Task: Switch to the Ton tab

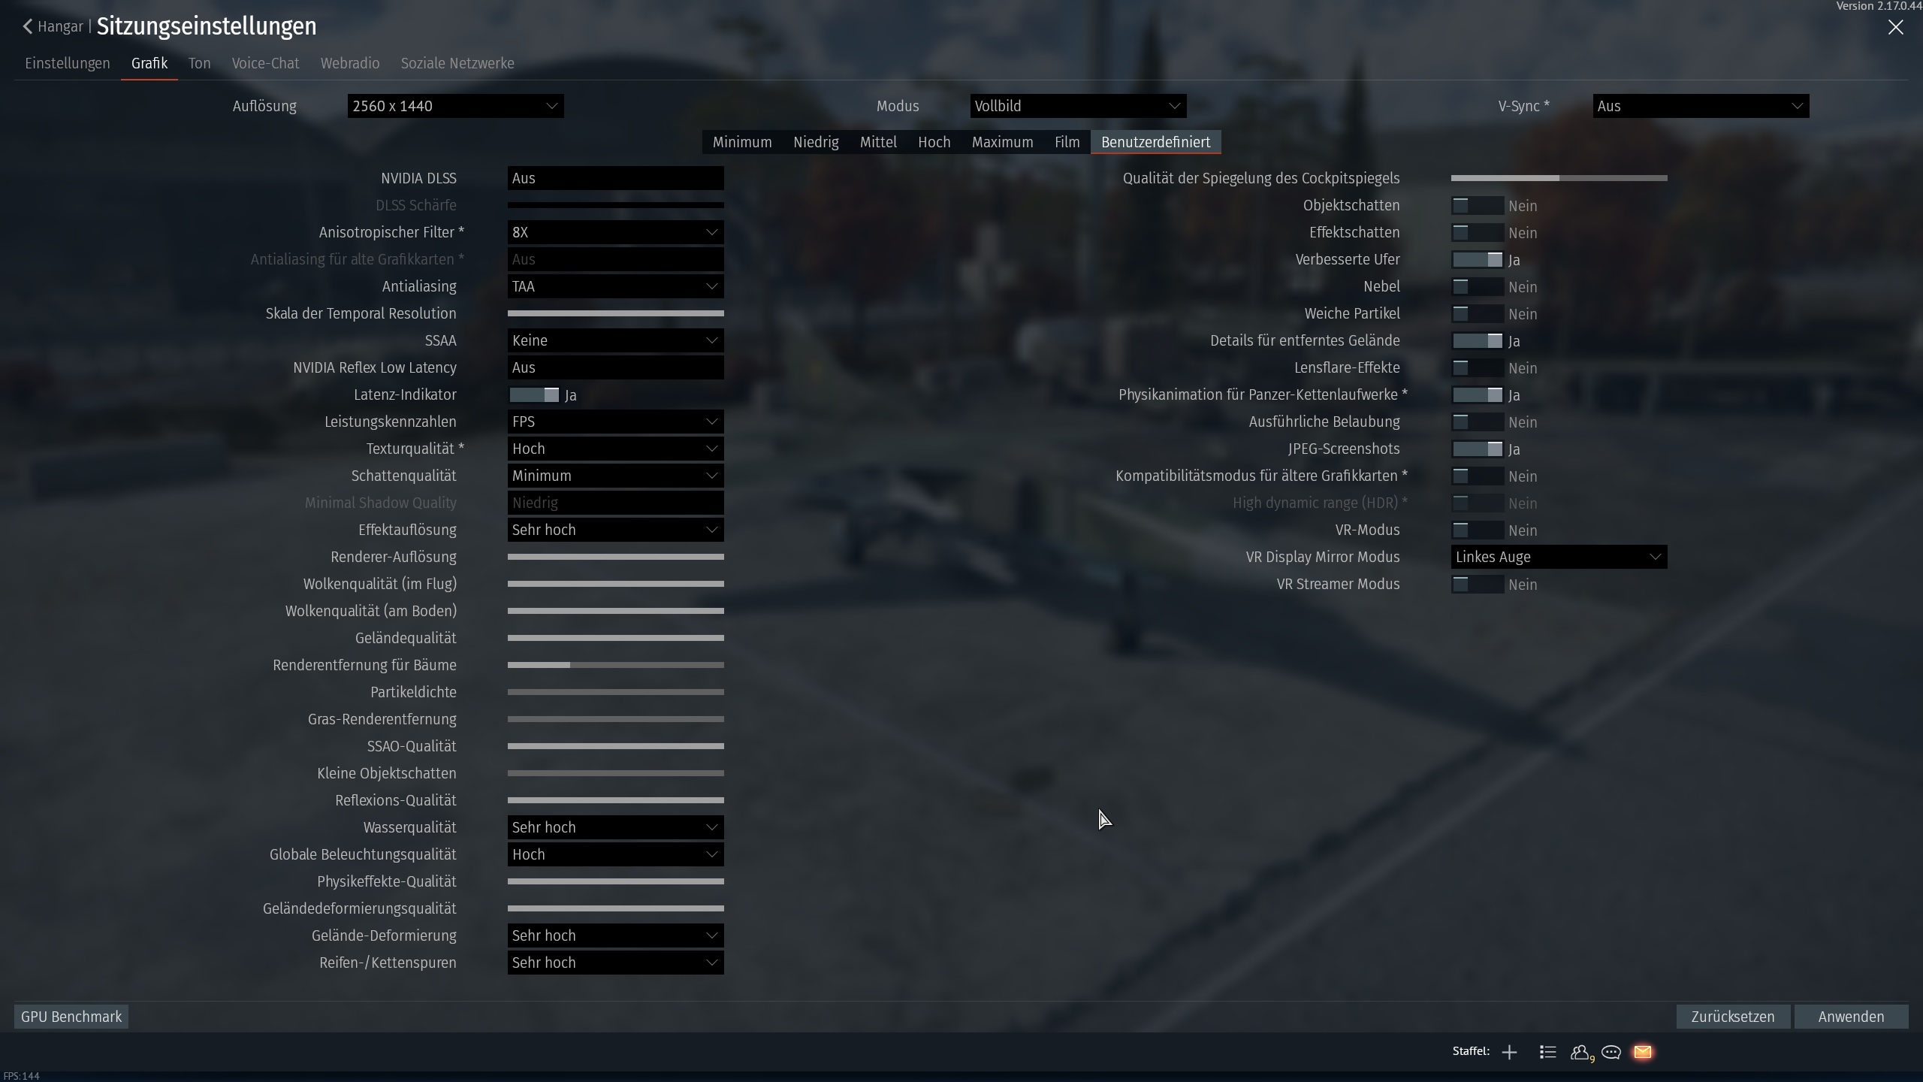Action: coord(199,63)
